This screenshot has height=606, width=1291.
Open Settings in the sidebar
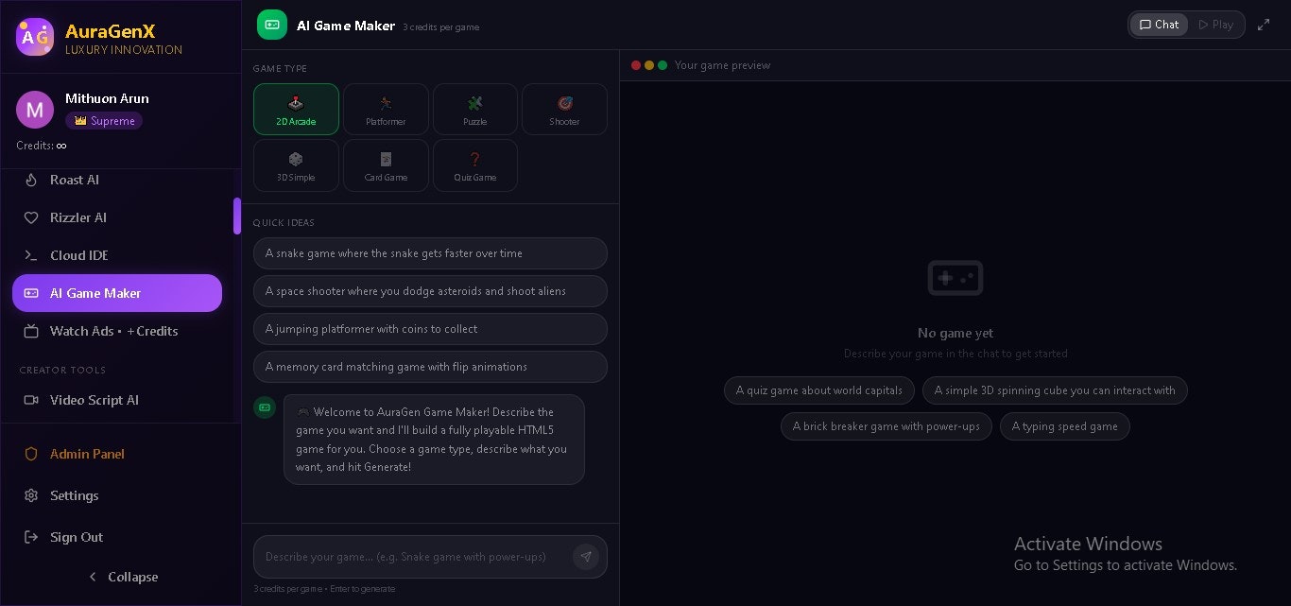tap(117, 495)
